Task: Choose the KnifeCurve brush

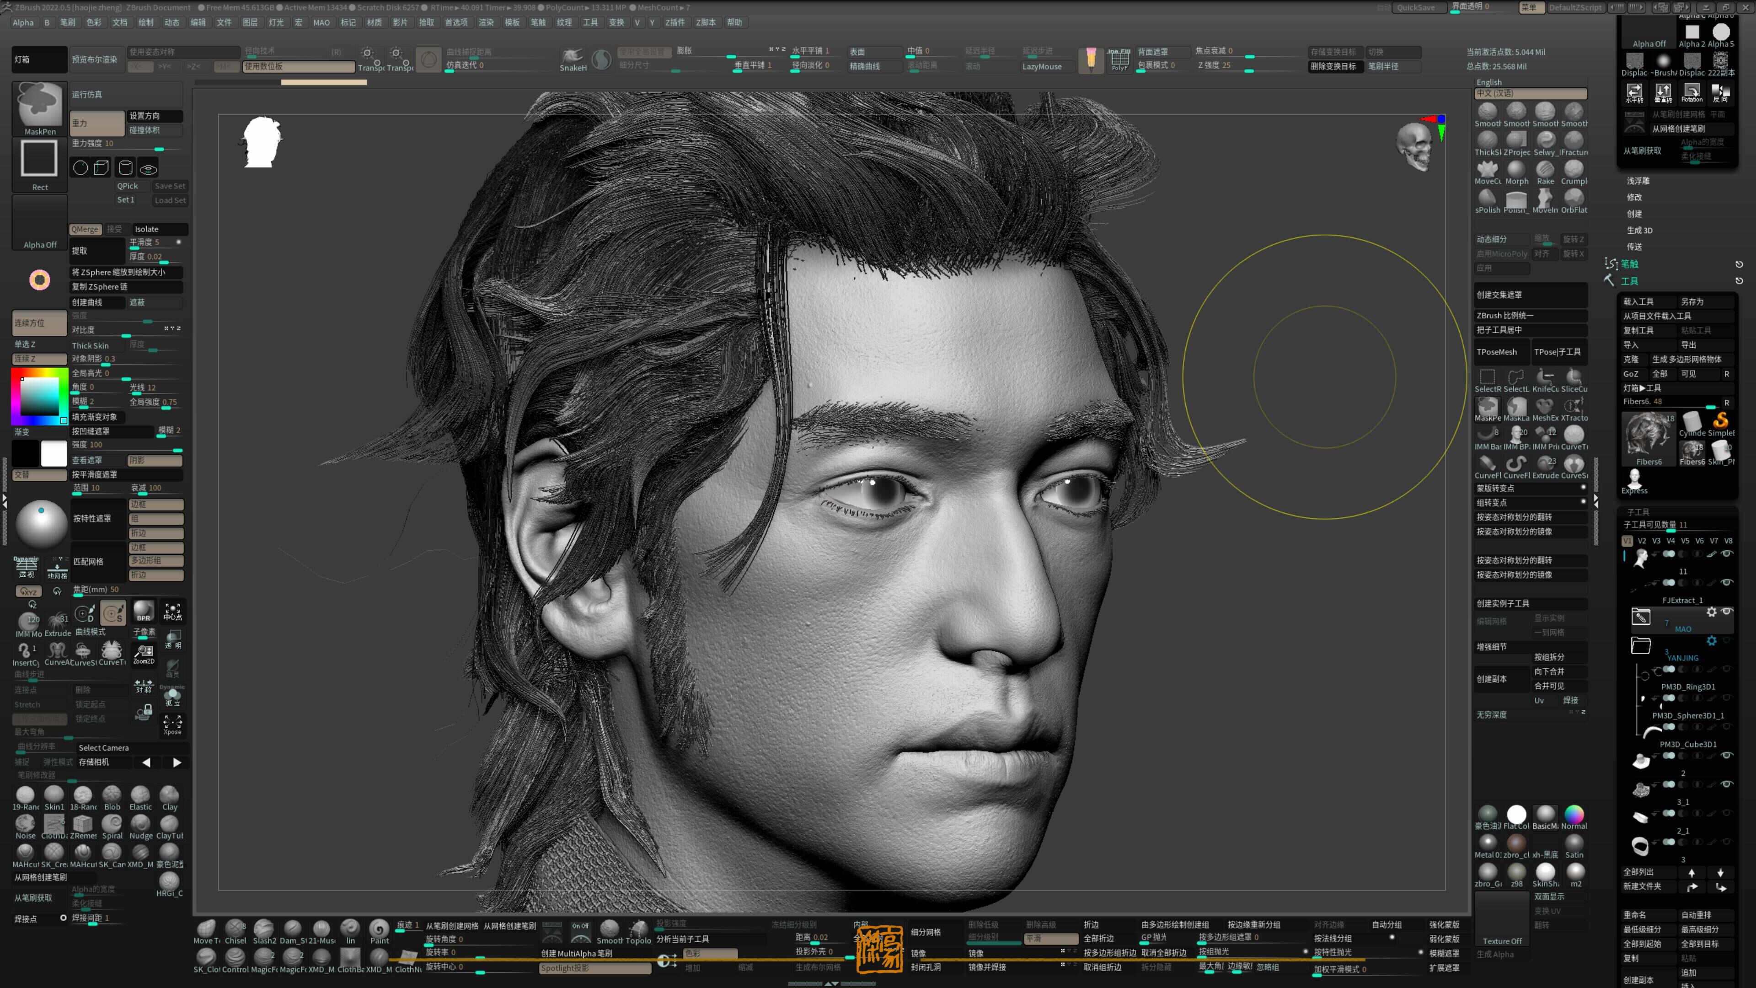Action: (x=1545, y=378)
